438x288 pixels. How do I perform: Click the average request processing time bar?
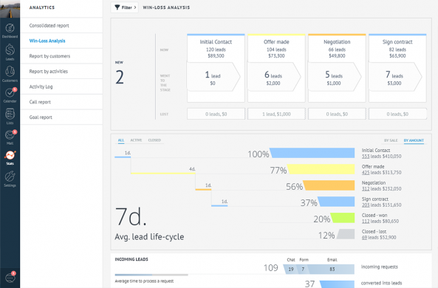pos(151,275)
